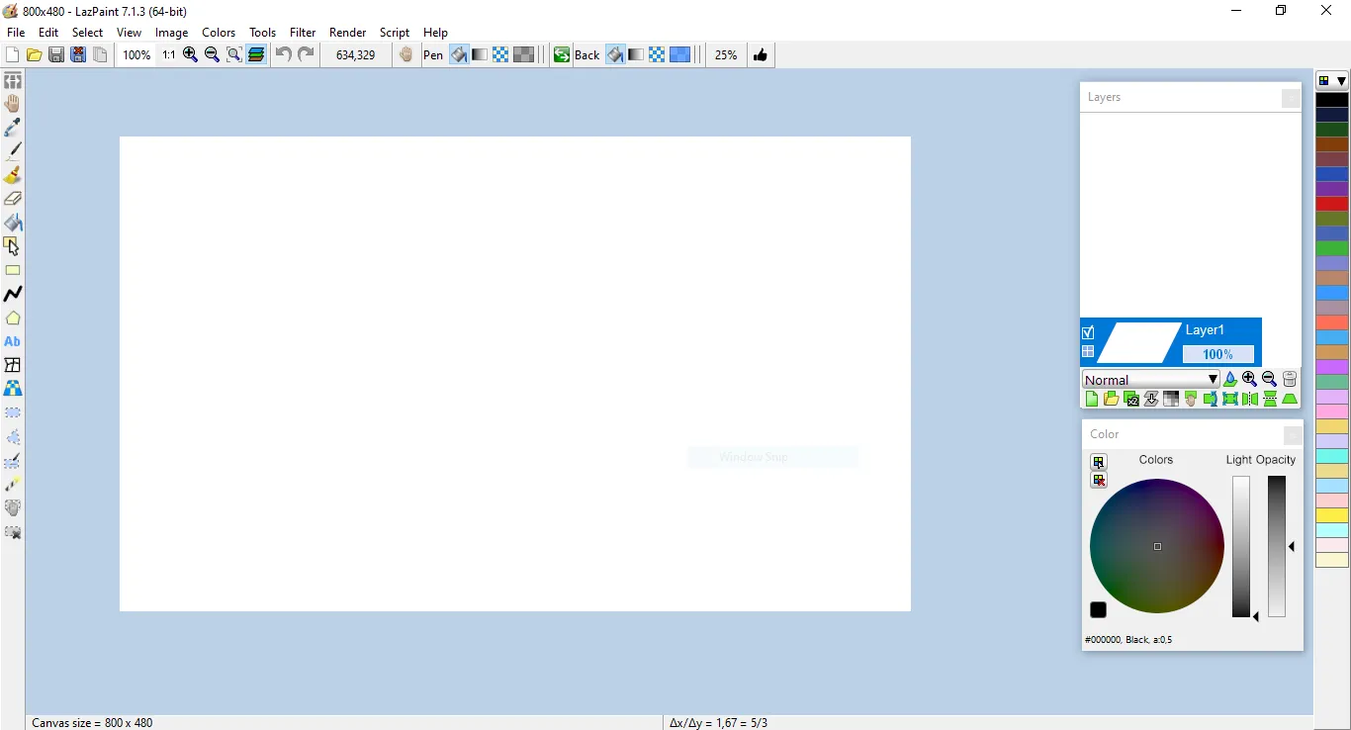Viewport: 1351px width, 730px height.
Task: Click the Undo arrow in toolbar
Action: pos(284,55)
